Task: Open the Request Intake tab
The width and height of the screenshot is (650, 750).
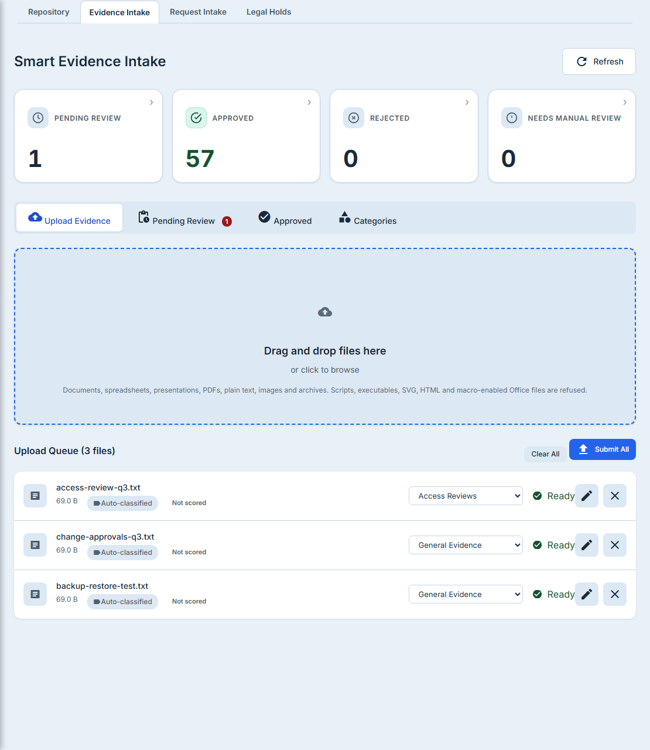Action: [198, 12]
